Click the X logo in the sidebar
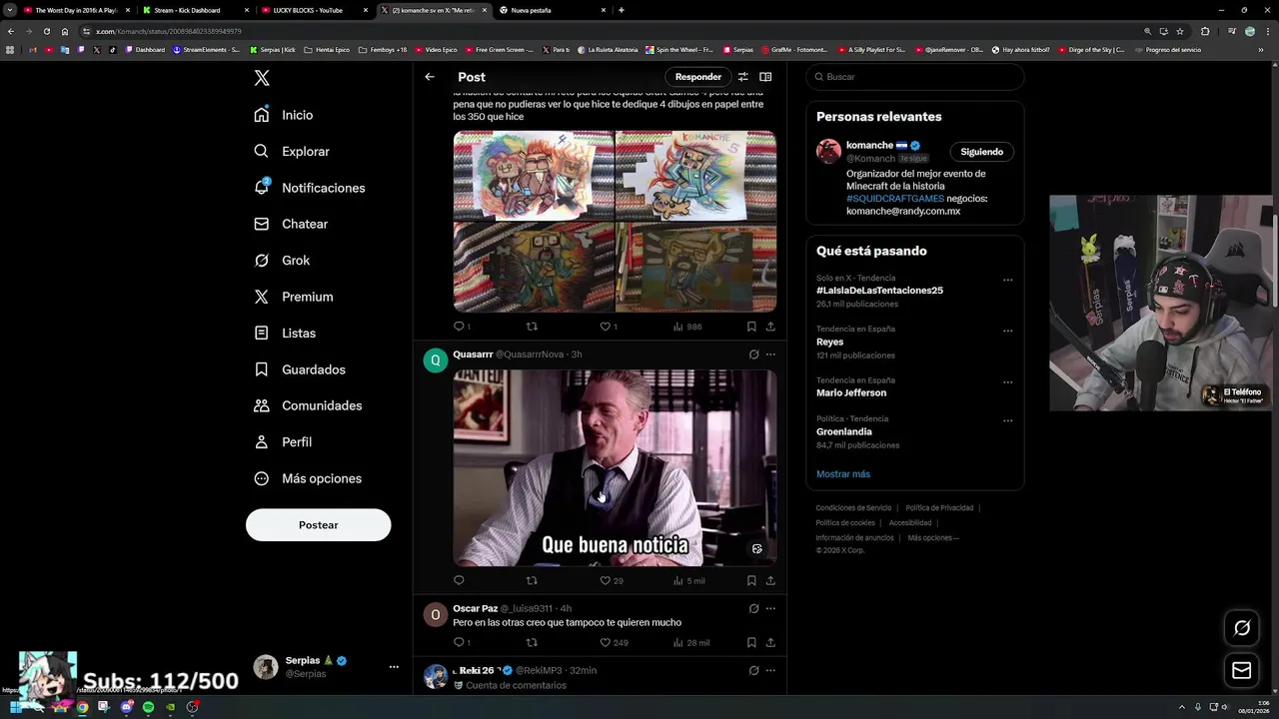Viewport: 1279px width, 719px height. pyautogui.click(x=262, y=78)
